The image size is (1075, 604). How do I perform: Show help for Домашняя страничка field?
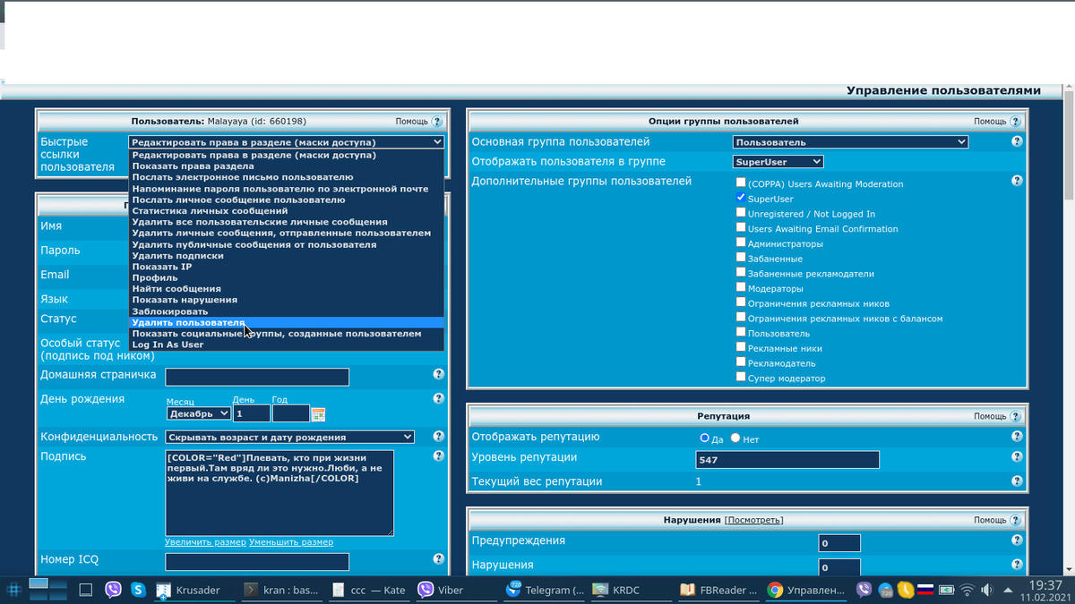[x=439, y=375]
